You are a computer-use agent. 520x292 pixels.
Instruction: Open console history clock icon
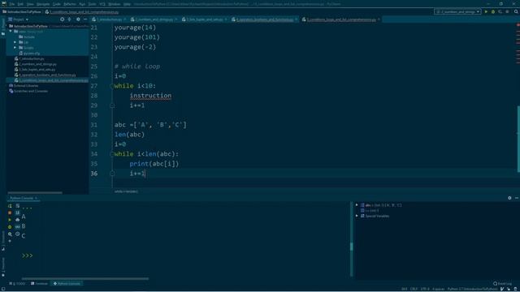18,234
